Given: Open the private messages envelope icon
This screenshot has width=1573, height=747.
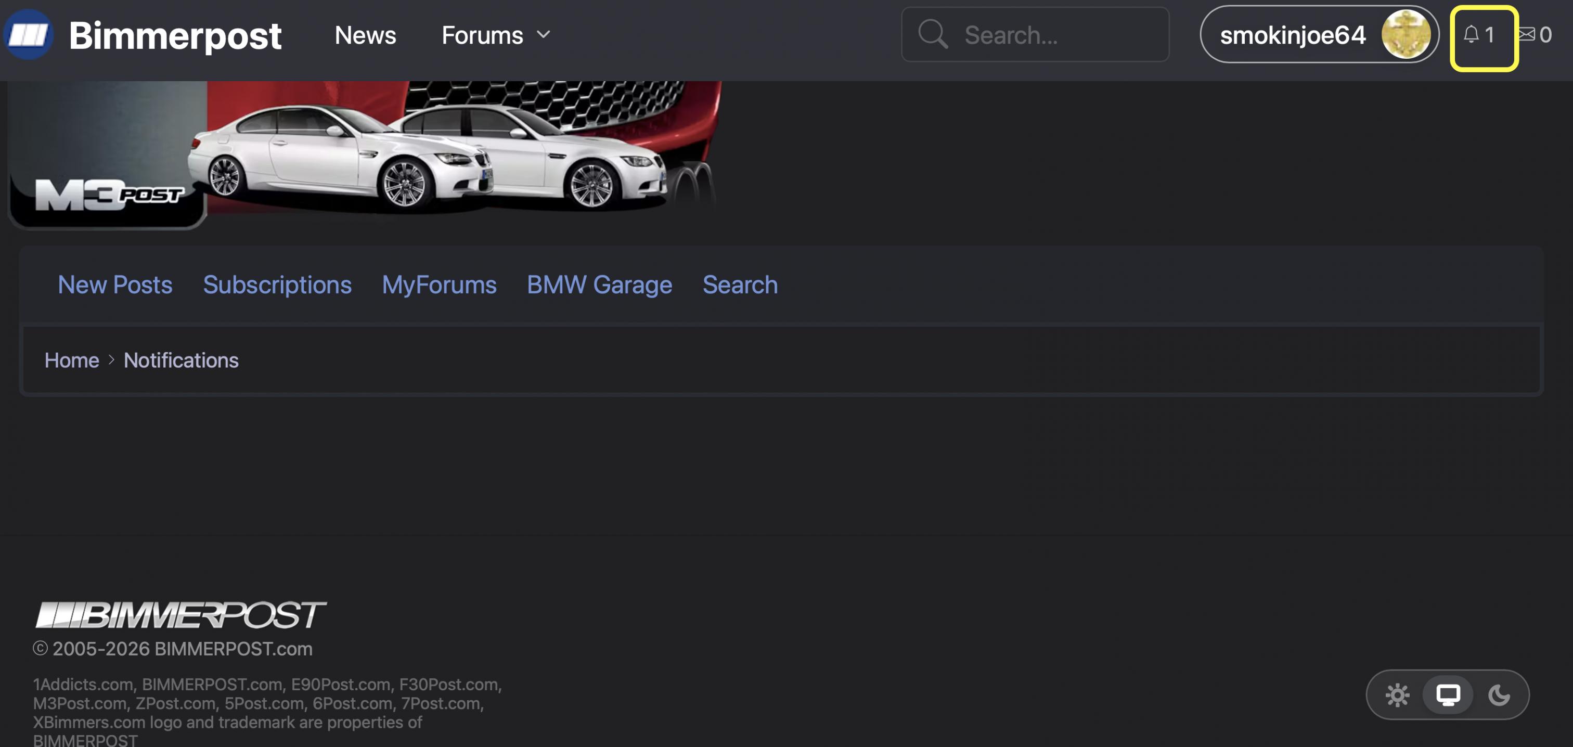Looking at the screenshot, I should [1527, 34].
